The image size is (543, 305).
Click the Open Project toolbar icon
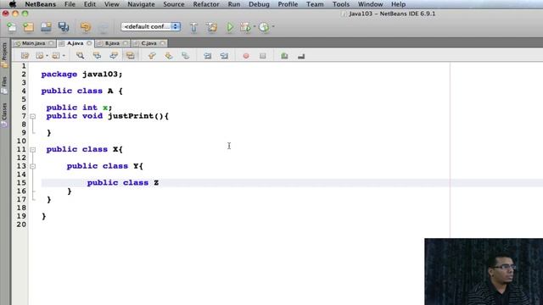[46, 27]
